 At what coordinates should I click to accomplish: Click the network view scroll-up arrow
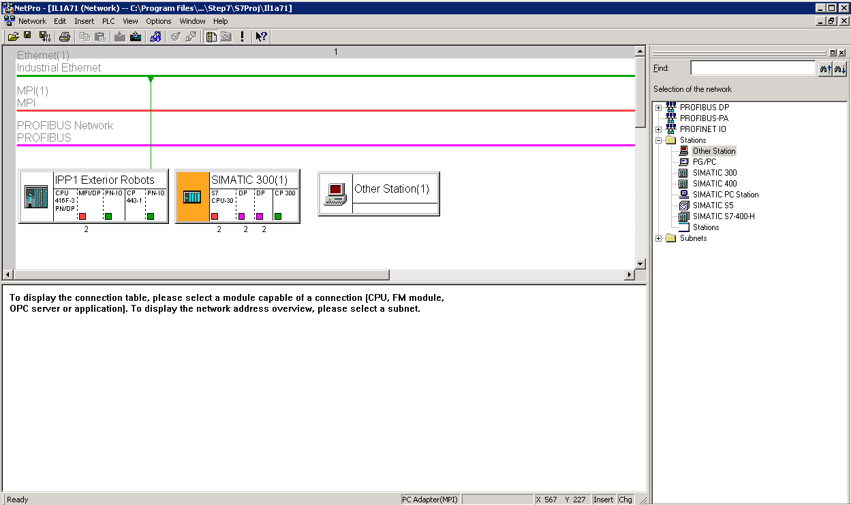point(640,51)
